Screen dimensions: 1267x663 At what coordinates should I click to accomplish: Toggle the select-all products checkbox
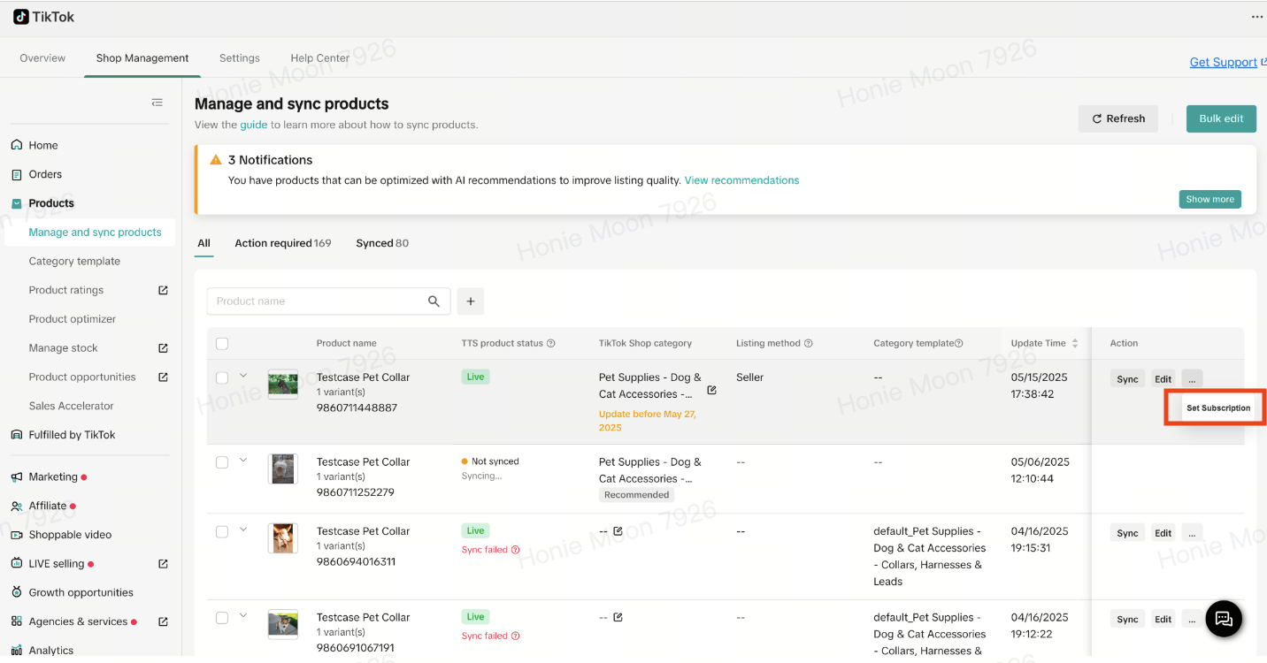point(222,344)
